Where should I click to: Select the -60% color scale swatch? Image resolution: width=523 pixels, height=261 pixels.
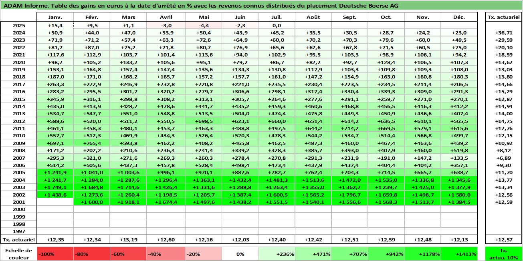click(128, 254)
